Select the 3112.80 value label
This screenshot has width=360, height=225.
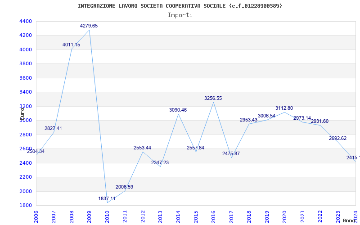284,108
